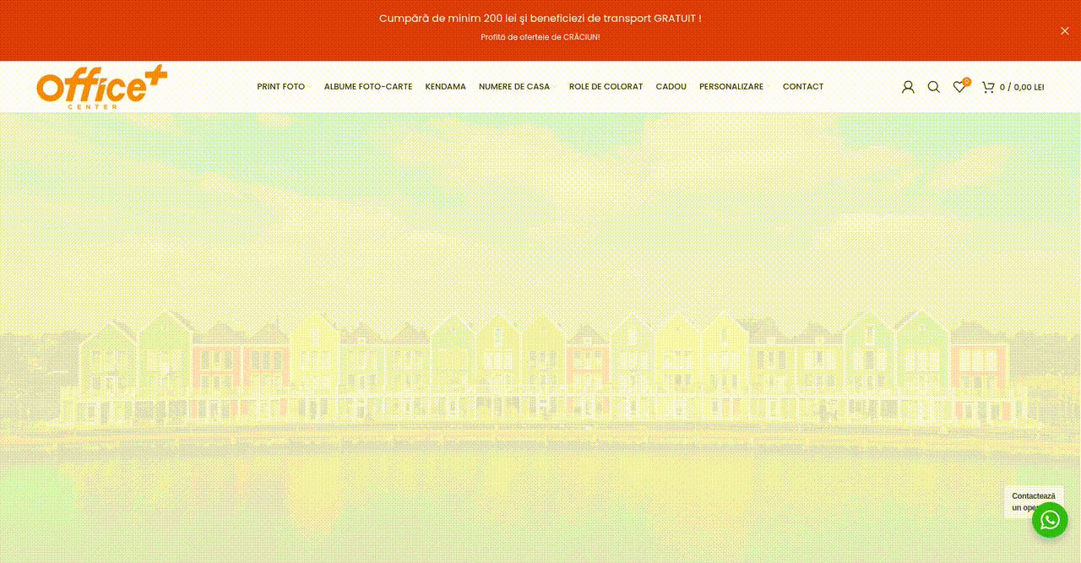This screenshot has width=1081, height=563.
Task: Close the free transport promo banner
Action: [1064, 30]
